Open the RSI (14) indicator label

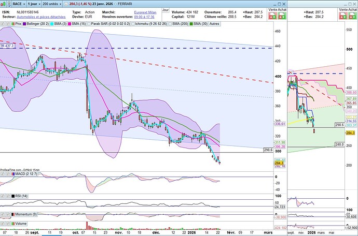point(20,196)
